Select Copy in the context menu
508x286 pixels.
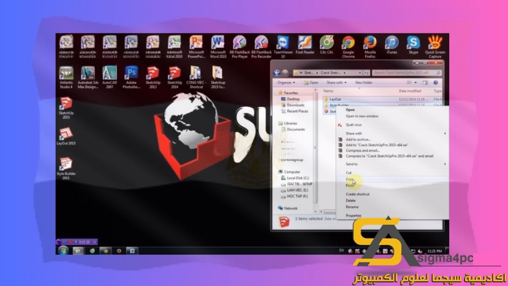tap(350, 179)
